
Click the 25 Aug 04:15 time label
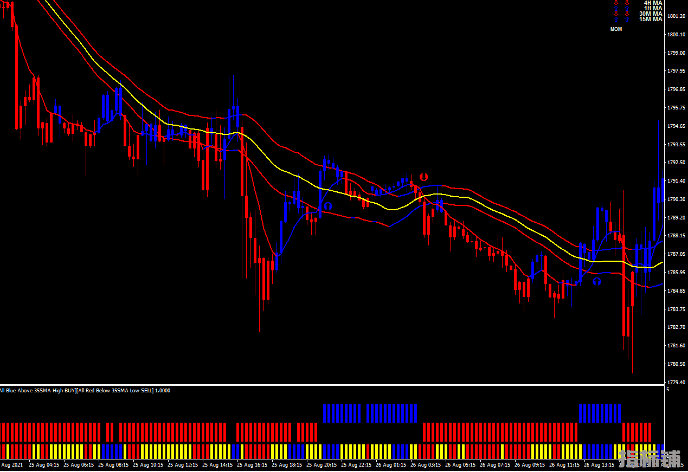coord(44,465)
